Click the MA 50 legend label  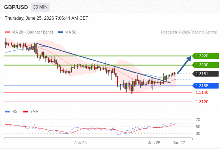pos(71,32)
